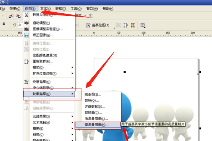
Task: Choose 自动调整(T) from the bitmap menu
Action: tap(49, 23)
